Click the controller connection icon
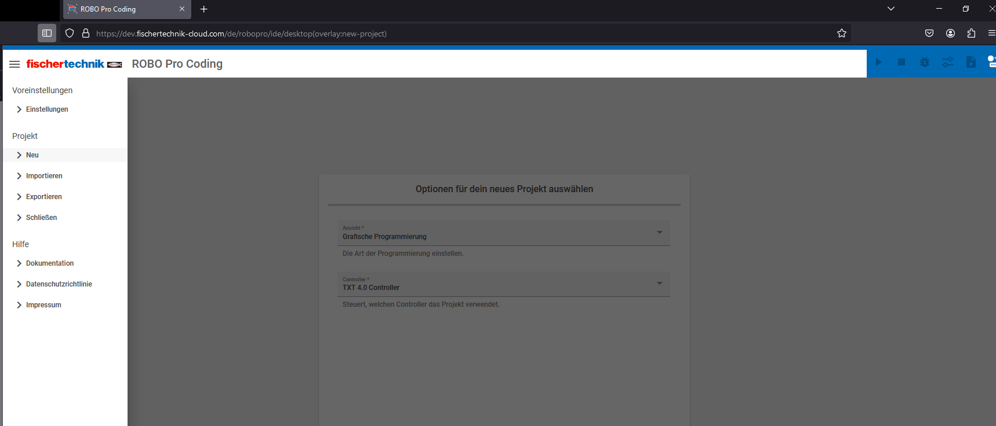This screenshot has width=996, height=426. point(991,62)
